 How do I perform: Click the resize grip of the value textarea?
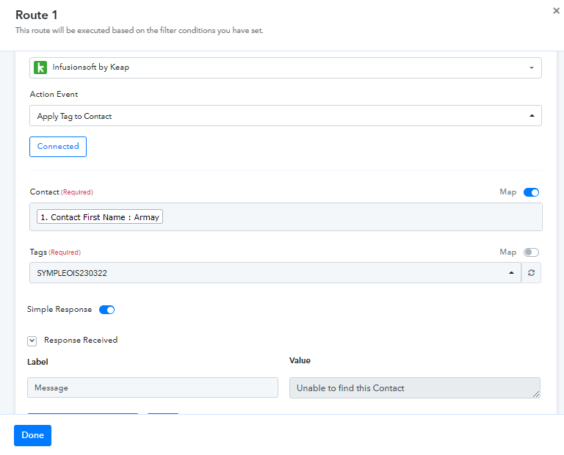coord(536,394)
